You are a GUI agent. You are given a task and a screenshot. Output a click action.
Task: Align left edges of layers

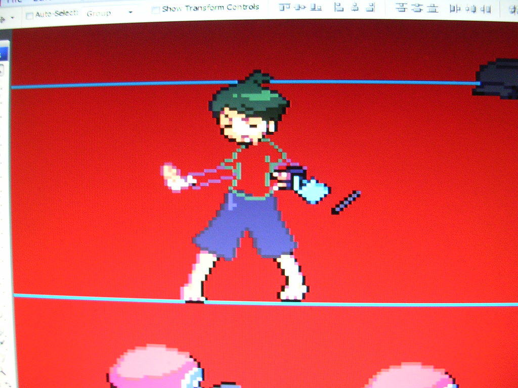tap(338, 7)
